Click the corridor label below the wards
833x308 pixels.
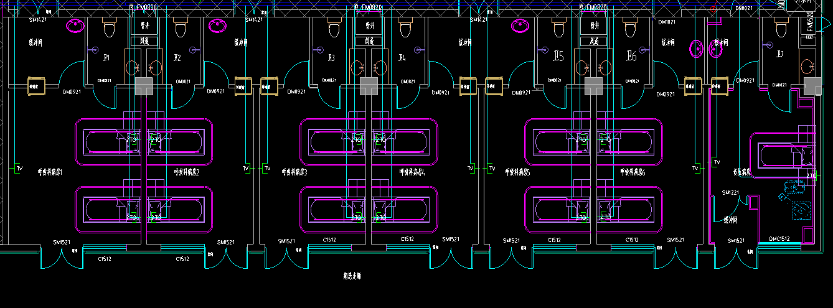352,274
